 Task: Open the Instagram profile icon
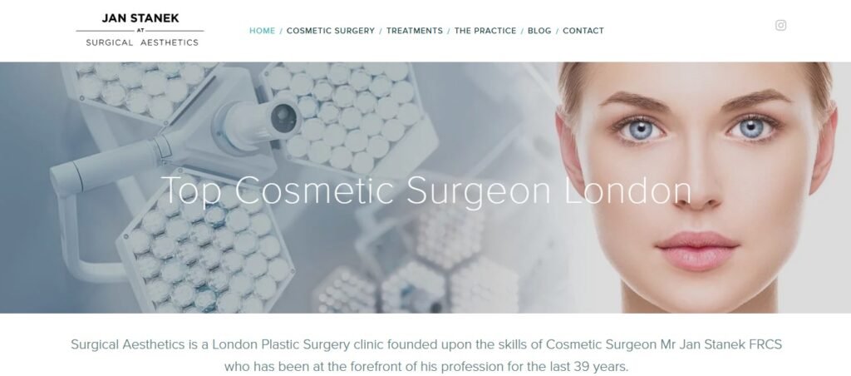tap(780, 25)
